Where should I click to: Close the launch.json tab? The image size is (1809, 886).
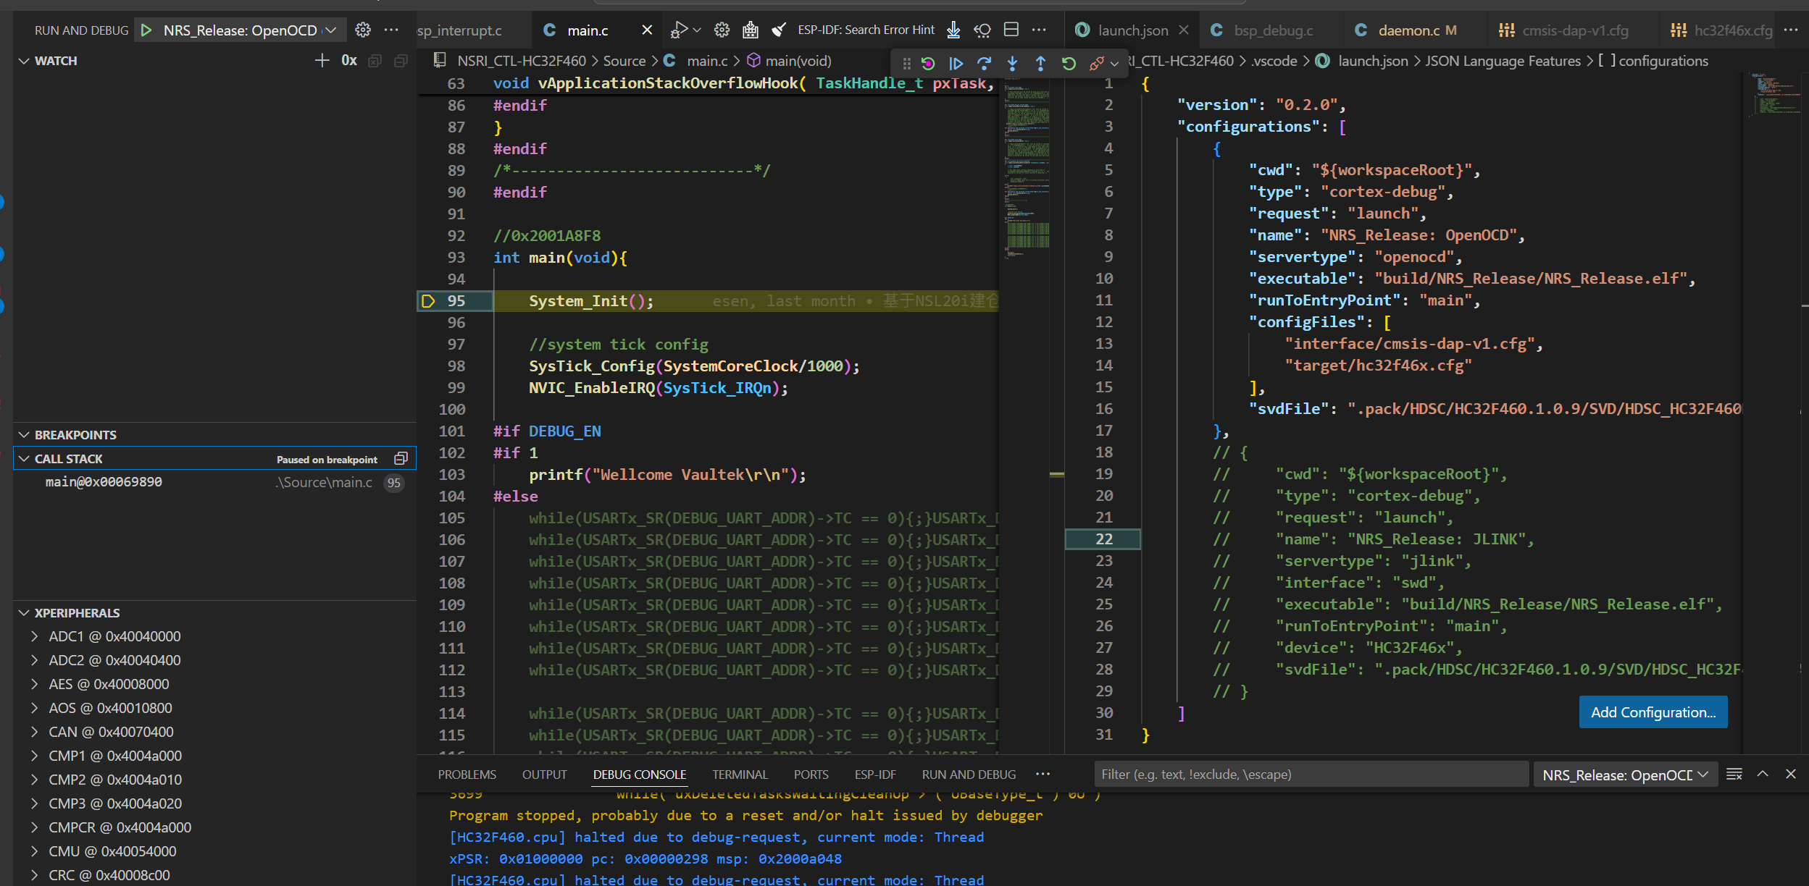[1184, 30]
